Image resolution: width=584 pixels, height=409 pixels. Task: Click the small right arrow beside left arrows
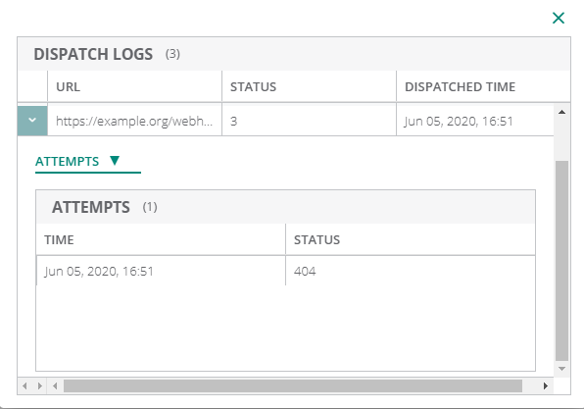click(x=39, y=385)
